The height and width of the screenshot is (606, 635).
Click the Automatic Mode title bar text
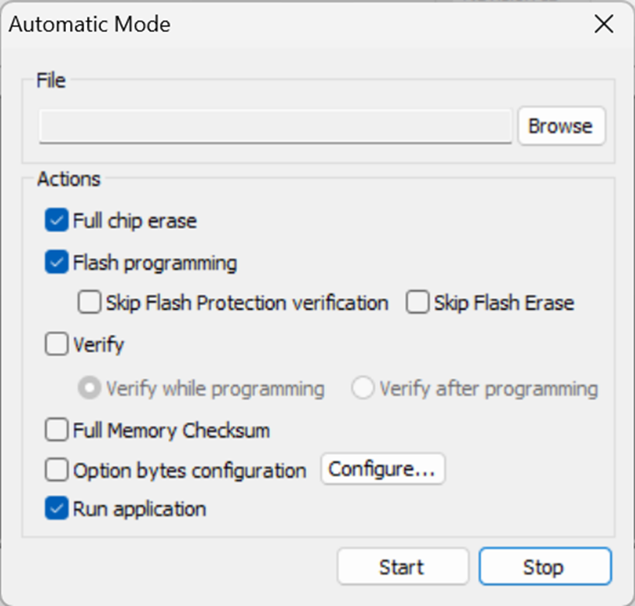(x=89, y=24)
